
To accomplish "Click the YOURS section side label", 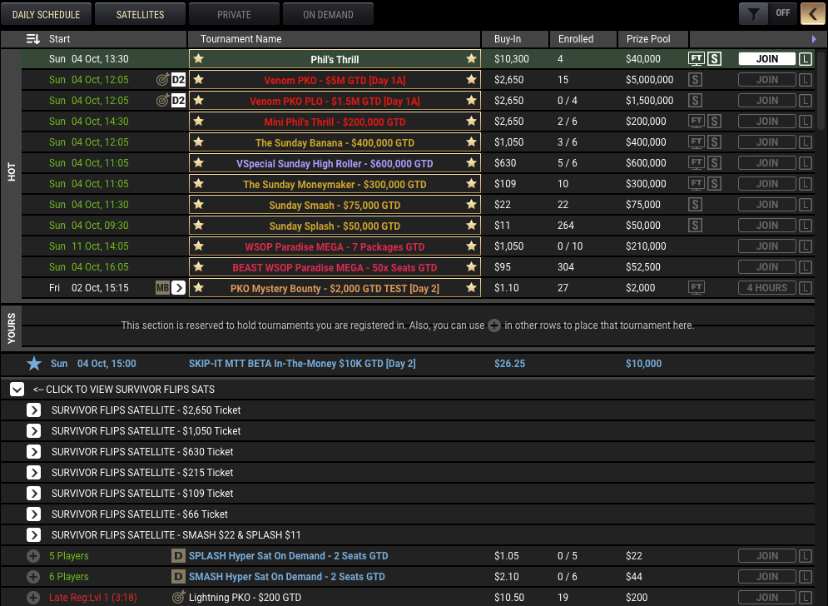I will pos(11,328).
